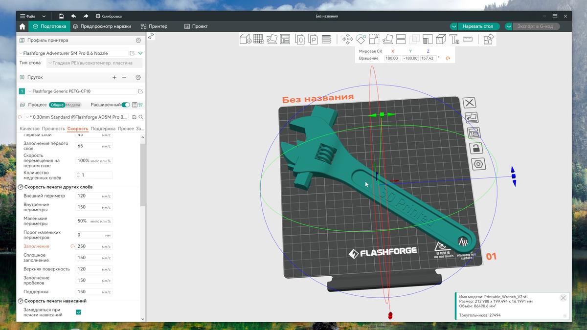
Task: Switch to the Предпросмотр нарезки tab
Action: [x=102, y=26]
